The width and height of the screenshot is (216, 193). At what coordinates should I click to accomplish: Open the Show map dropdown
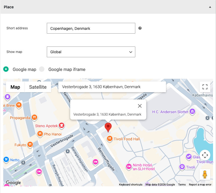tap(91, 52)
